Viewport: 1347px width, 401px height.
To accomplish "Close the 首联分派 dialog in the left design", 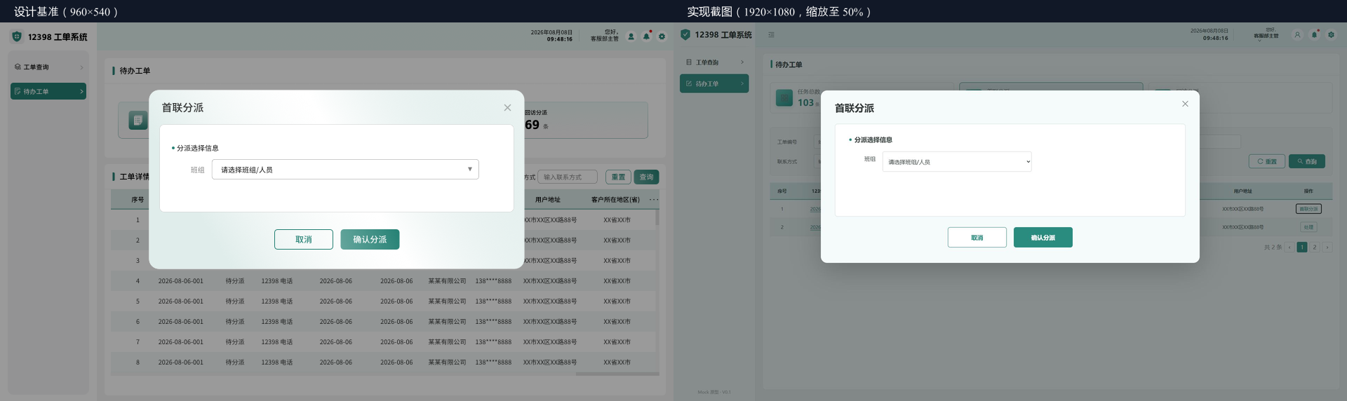I will coord(507,107).
